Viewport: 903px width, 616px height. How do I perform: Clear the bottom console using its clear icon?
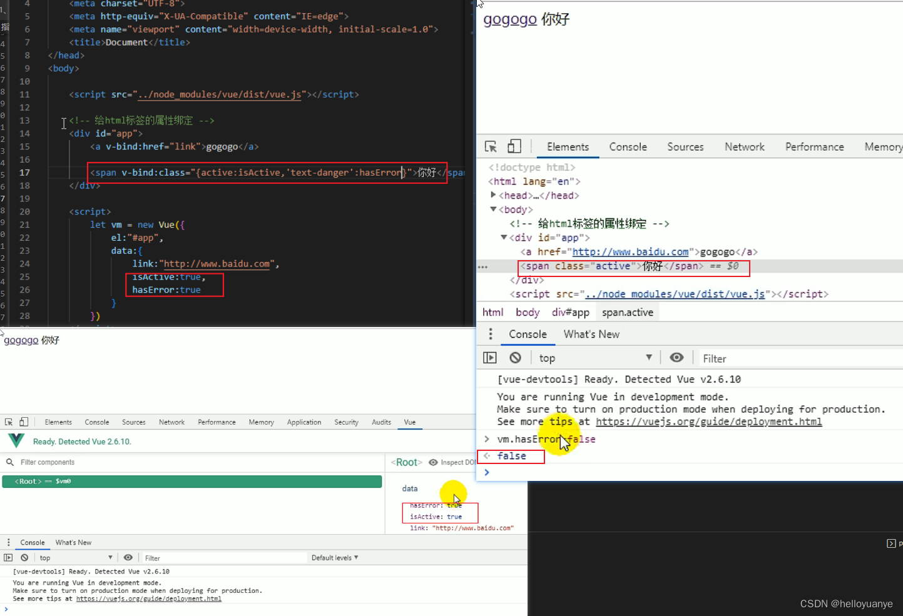point(24,557)
